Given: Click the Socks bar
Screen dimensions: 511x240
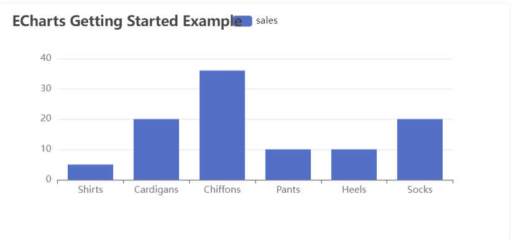Looking at the screenshot, I should pyautogui.click(x=420, y=149).
